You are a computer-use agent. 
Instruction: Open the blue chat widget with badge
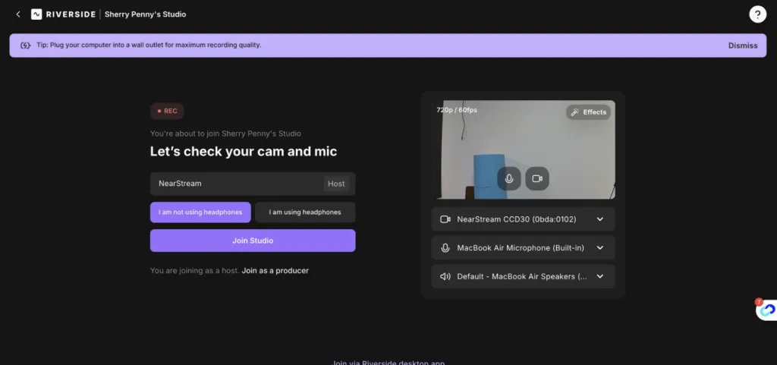[x=767, y=310]
